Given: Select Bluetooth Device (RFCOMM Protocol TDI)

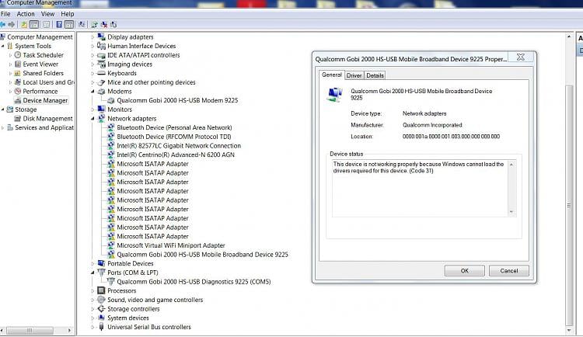Looking at the screenshot, I should [x=174, y=137].
